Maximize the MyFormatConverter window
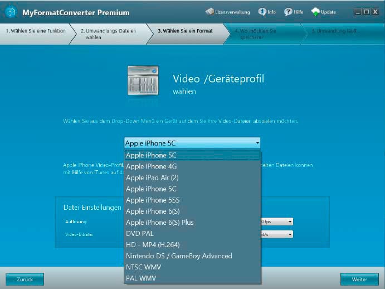The width and height of the screenshot is (385, 289). coord(367,12)
